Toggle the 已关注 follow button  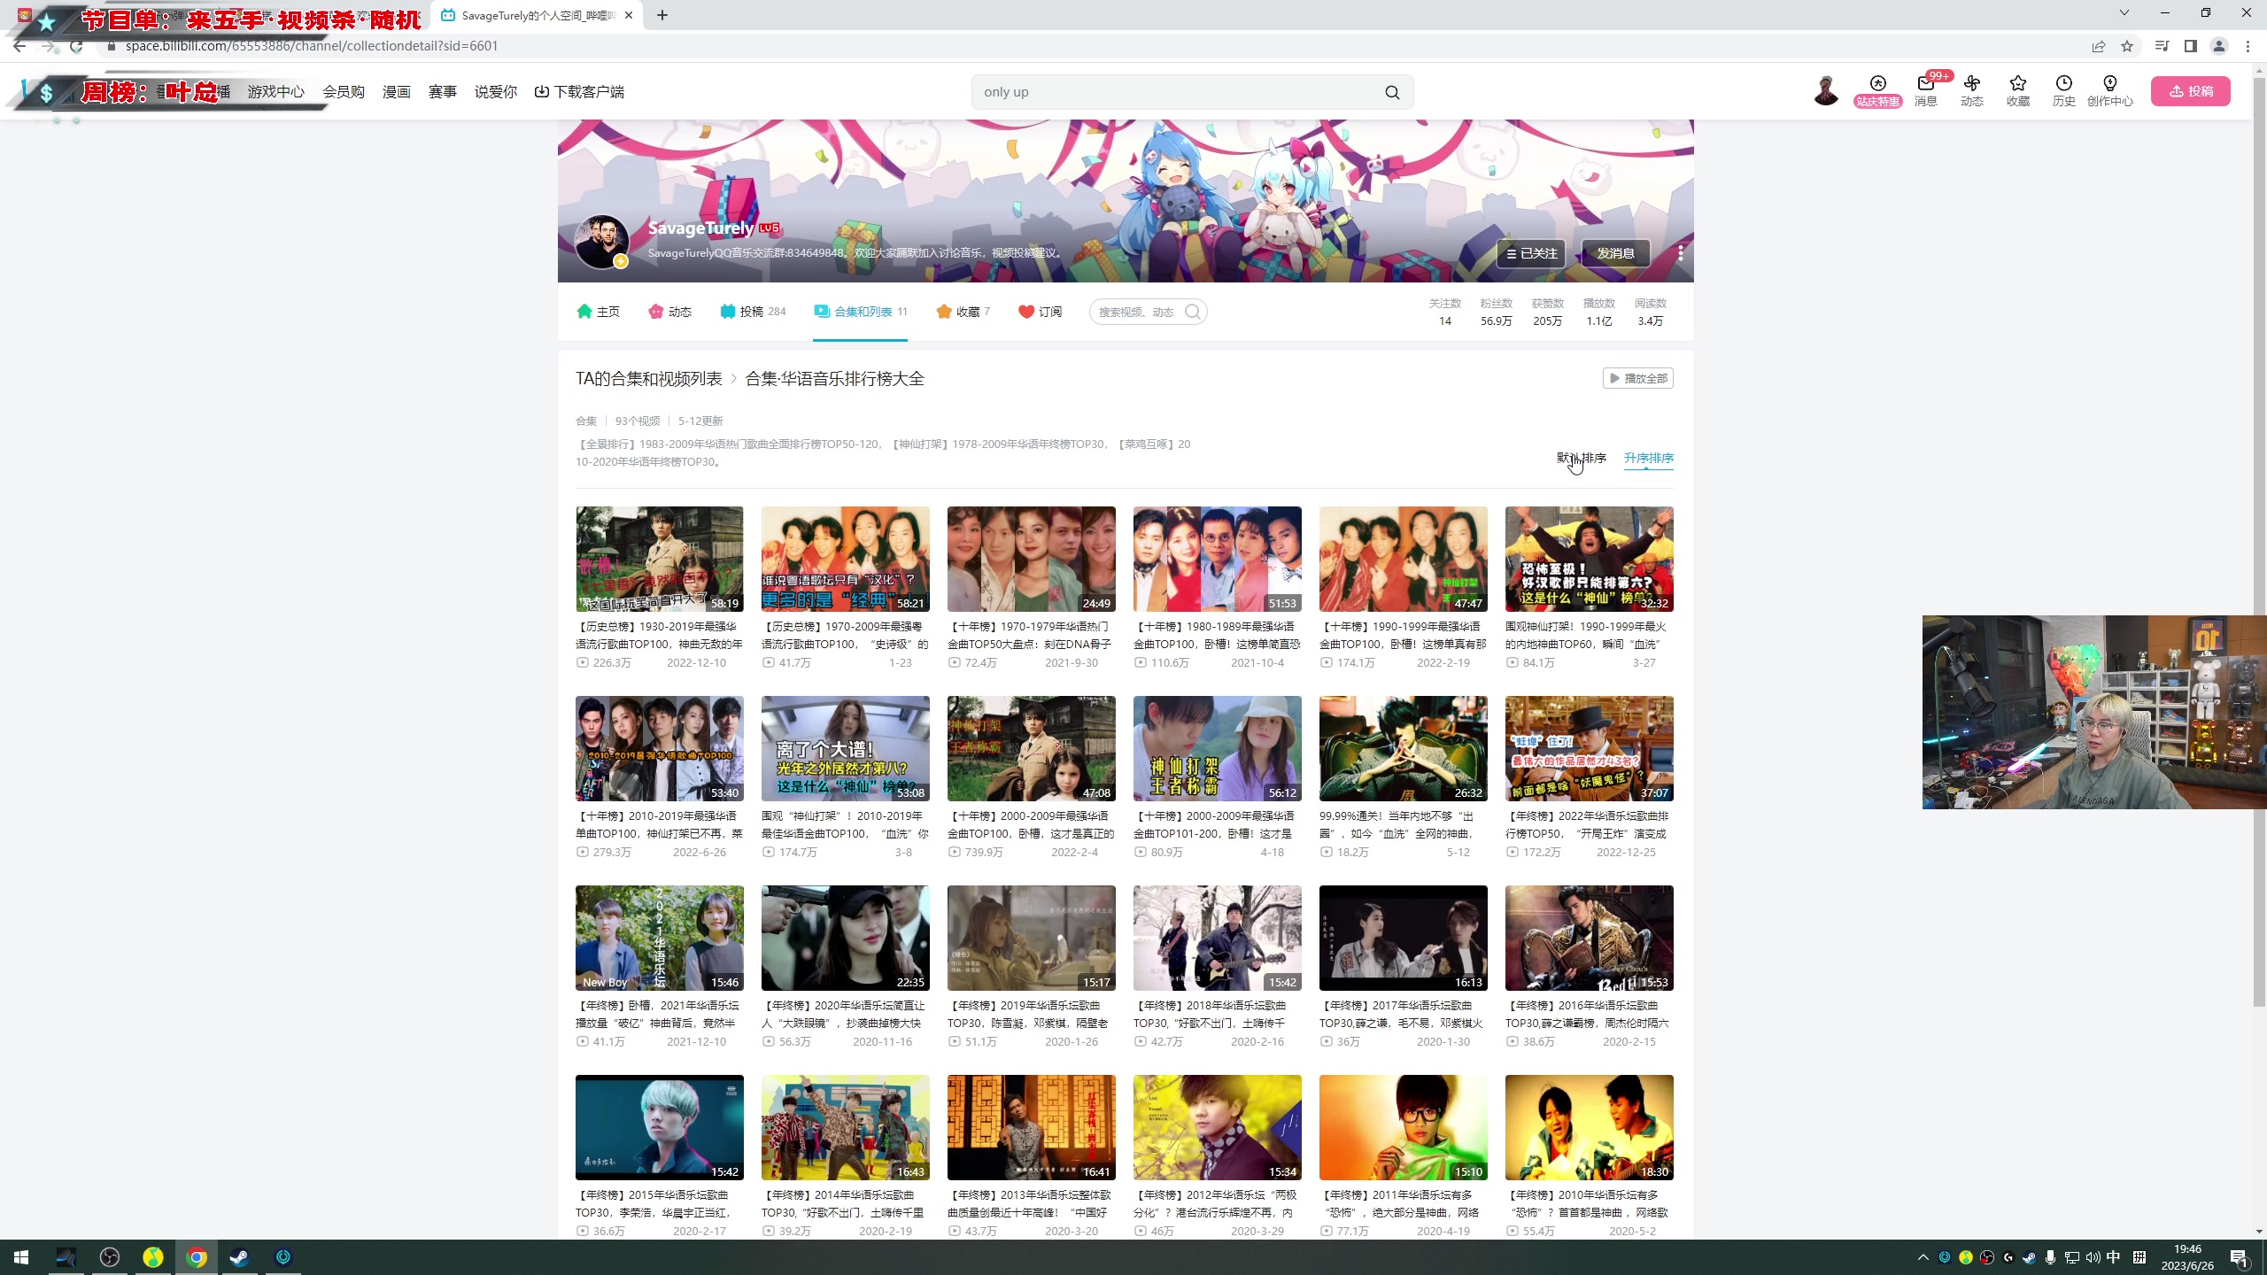coord(1531,253)
